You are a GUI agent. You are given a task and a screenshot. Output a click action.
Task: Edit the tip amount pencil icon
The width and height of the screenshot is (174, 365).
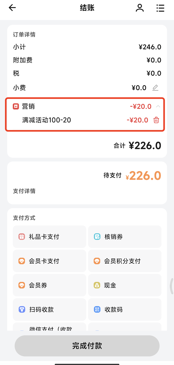pos(155,88)
